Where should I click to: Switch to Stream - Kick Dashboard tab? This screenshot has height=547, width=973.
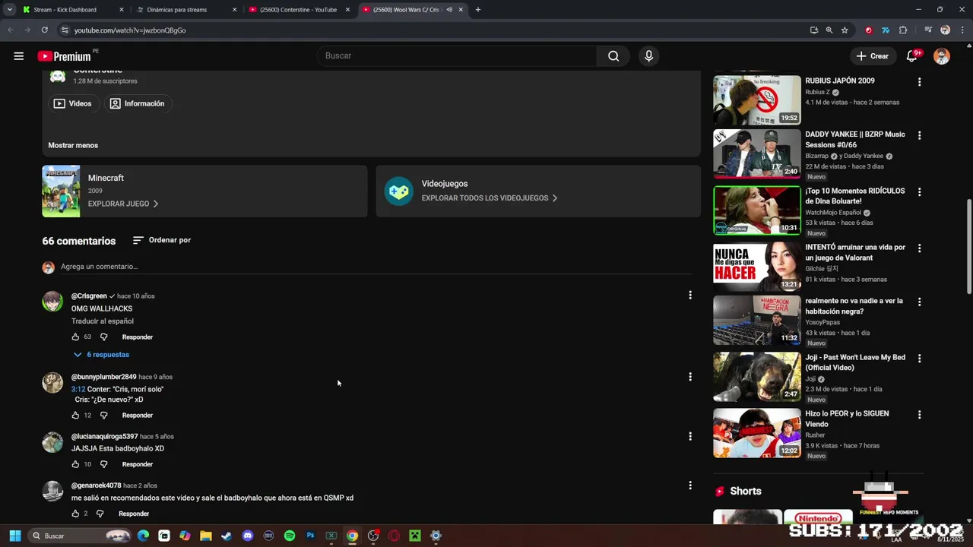tap(73, 10)
